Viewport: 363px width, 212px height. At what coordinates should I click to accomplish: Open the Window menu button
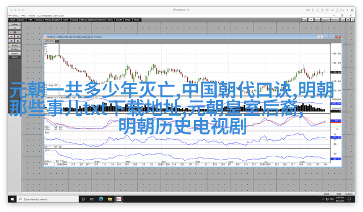pyautogui.click(x=335, y=20)
